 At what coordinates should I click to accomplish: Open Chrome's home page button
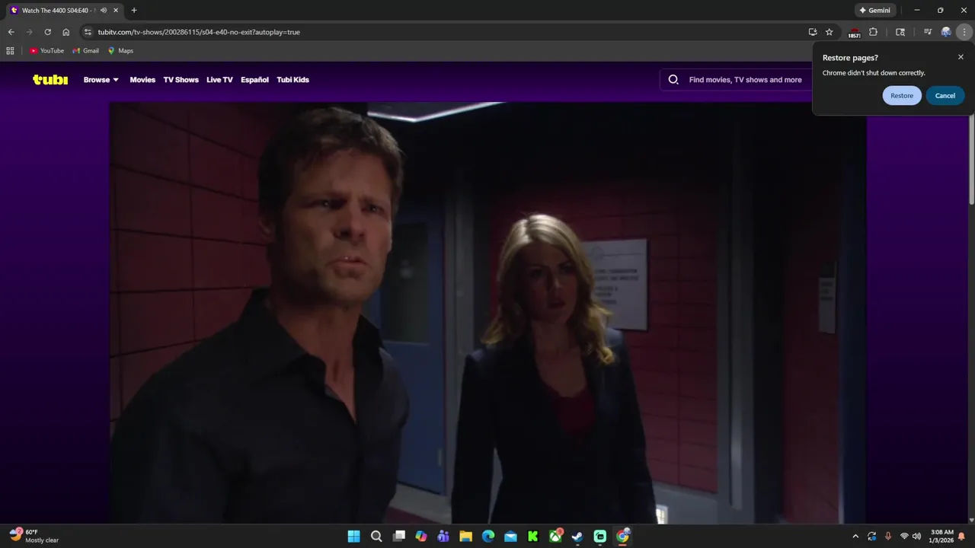tap(66, 32)
